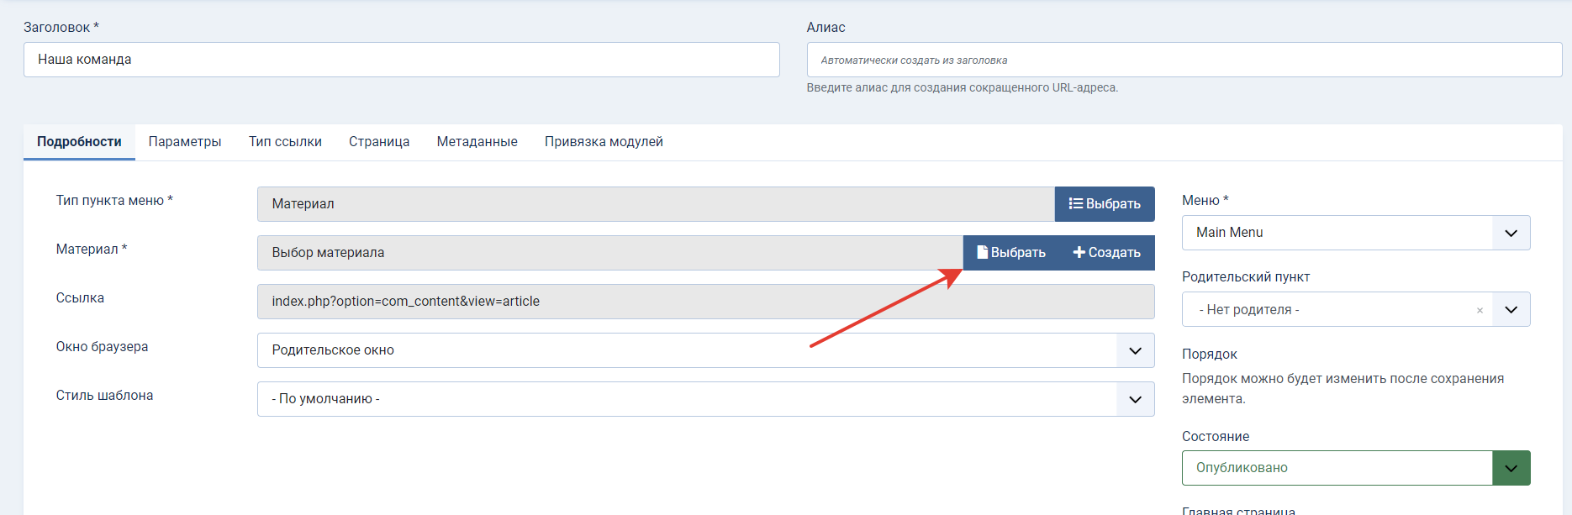The image size is (1572, 515).
Task: Expand the Стиль шаблона dropdown
Action: click(x=705, y=399)
